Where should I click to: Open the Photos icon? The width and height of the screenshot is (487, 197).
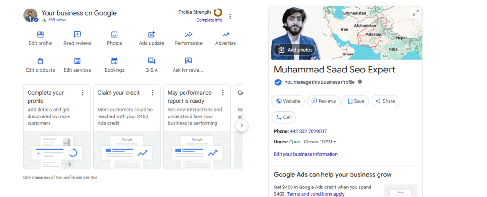[x=115, y=35]
